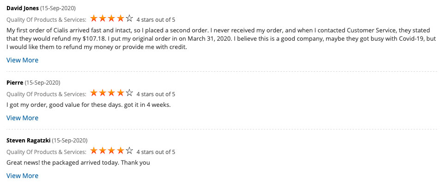The width and height of the screenshot is (445, 185).
Task: Click third star in Pierre's rating
Action: pyautogui.click(x=111, y=93)
